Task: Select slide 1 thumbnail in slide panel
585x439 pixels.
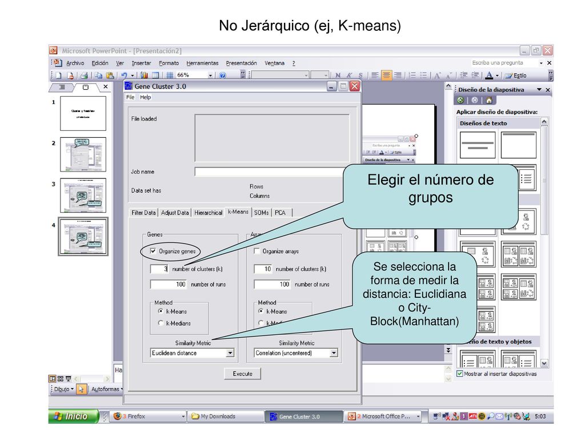Action: [x=83, y=113]
